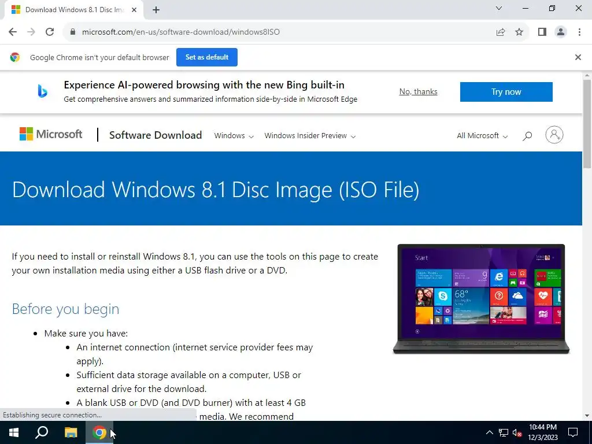Click the network tray icon
Image resolution: width=592 pixels, height=444 pixels.
[504, 432]
